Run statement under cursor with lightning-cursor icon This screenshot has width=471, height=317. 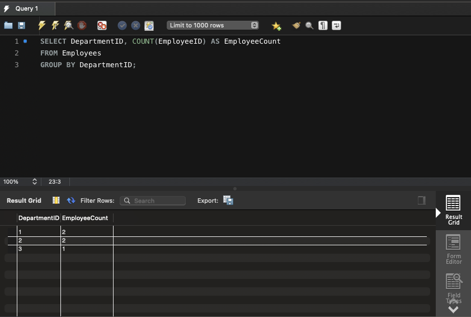point(55,25)
